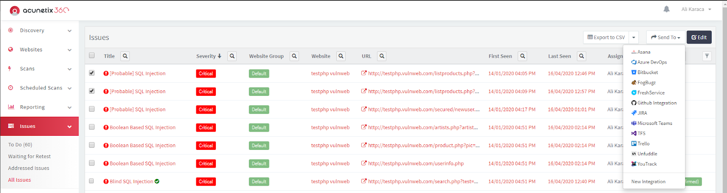The height and width of the screenshot is (193, 727).
Task: Sort by the Last Seen column header
Action: pos(559,56)
